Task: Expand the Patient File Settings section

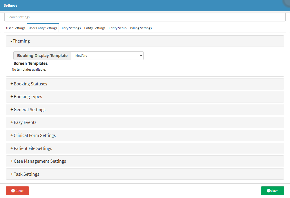Action: 32,148
